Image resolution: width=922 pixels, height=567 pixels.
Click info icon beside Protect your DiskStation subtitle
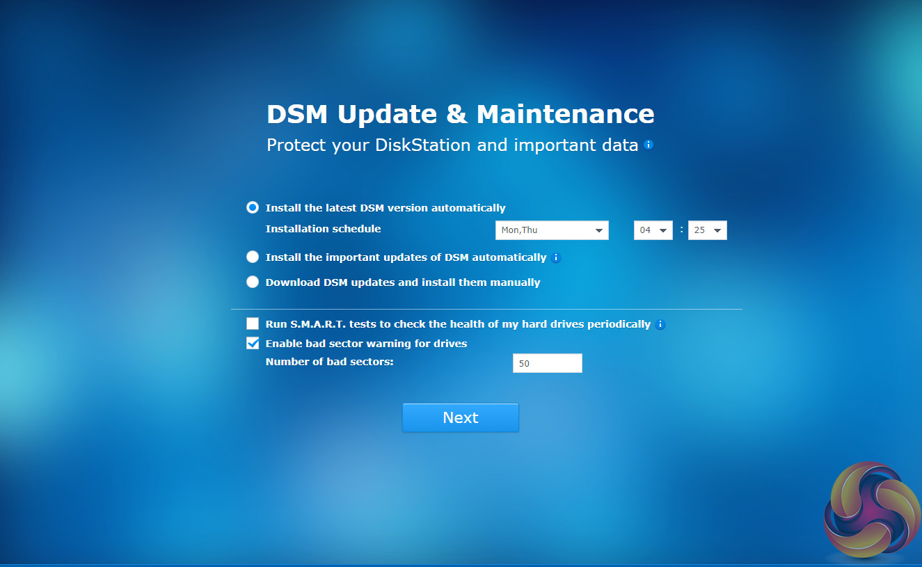click(x=649, y=145)
